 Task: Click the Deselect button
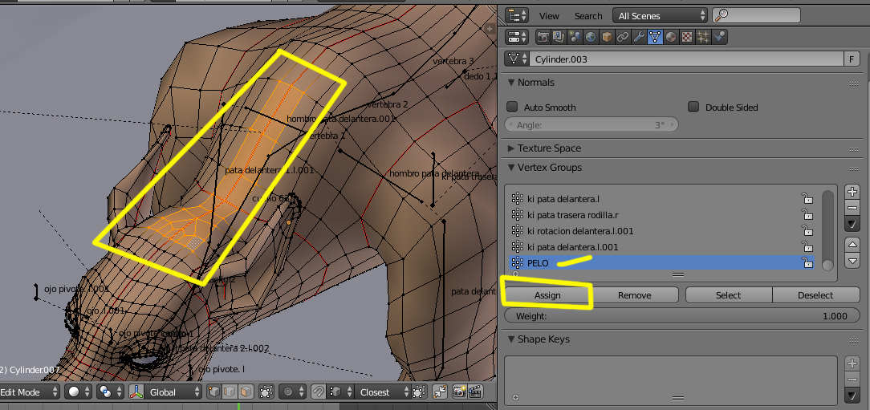point(815,295)
